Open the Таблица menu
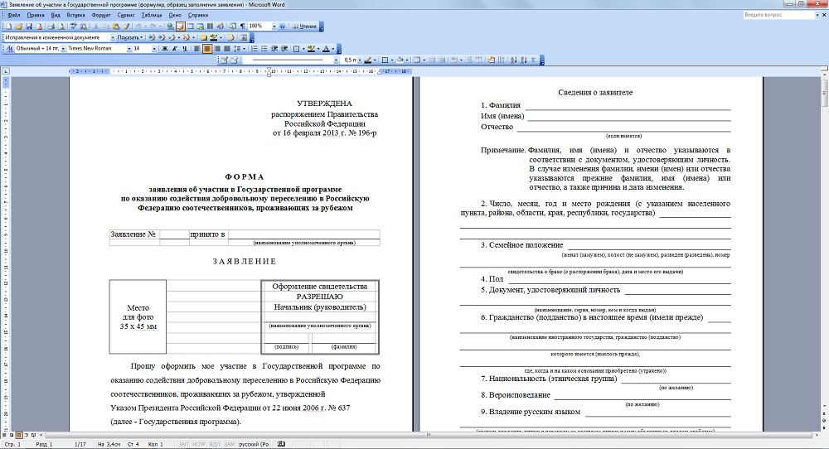Screen dimensions: 829x449 pos(152,15)
